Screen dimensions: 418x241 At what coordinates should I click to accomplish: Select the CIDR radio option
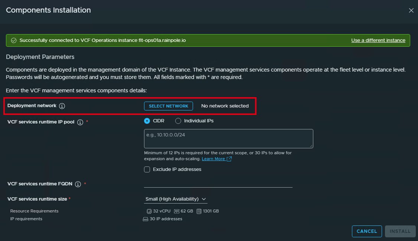click(x=147, y=121)
